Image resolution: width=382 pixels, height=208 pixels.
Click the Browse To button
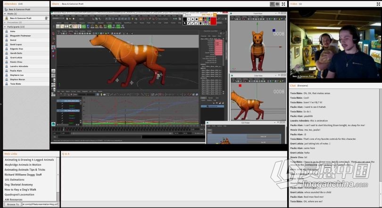click(x=13, y=204)
